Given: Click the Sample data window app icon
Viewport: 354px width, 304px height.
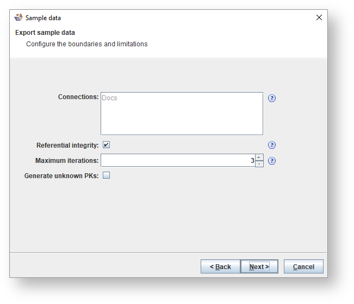Looking at the screenshot, I should click(x=18, y=17).
